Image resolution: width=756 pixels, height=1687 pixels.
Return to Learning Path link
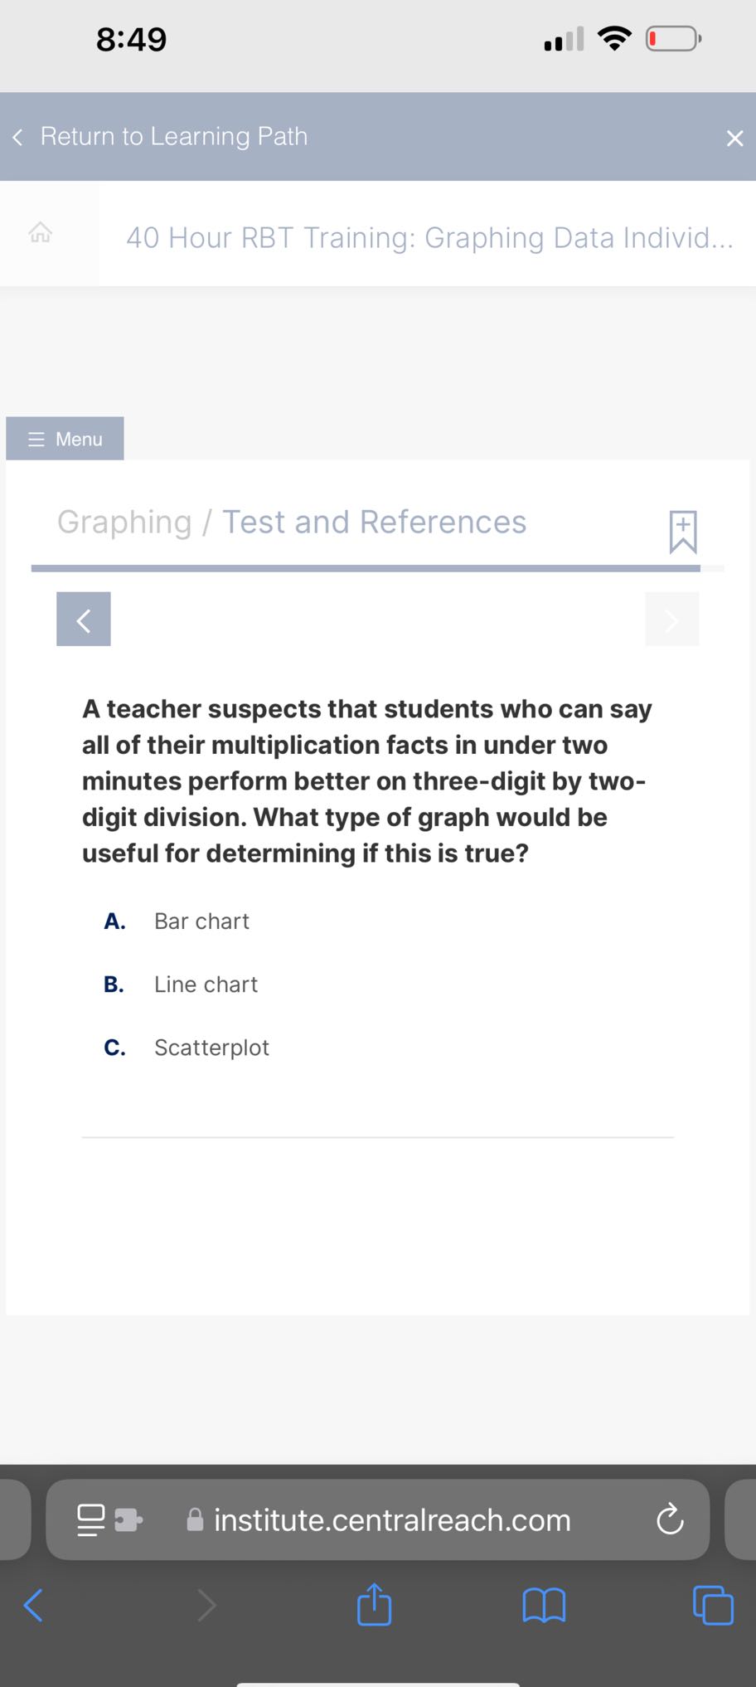[x=172, y=137]
